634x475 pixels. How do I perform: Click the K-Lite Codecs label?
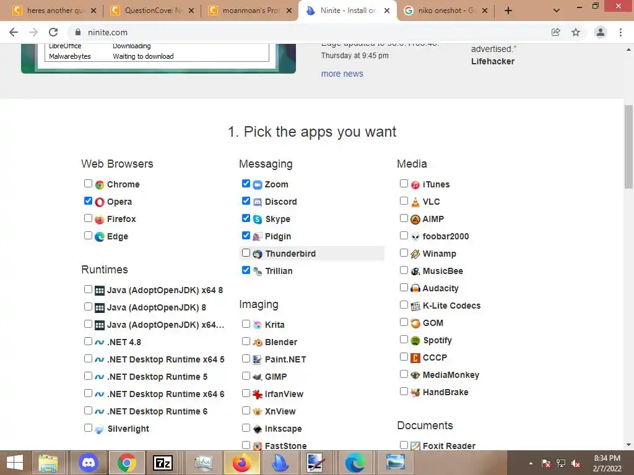tap(451, 306)
